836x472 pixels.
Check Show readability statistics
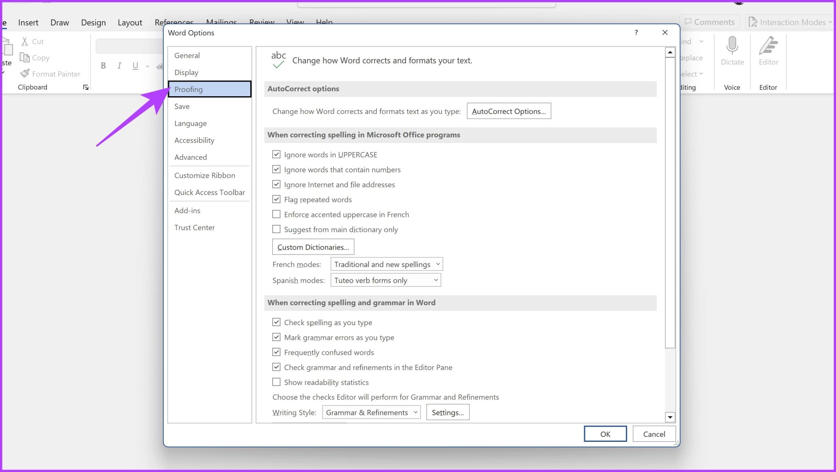pyautogui.click(x=276, y=382)
